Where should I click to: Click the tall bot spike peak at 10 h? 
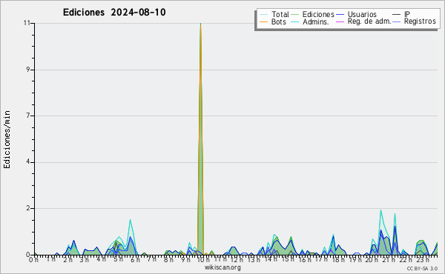point(201,24)
